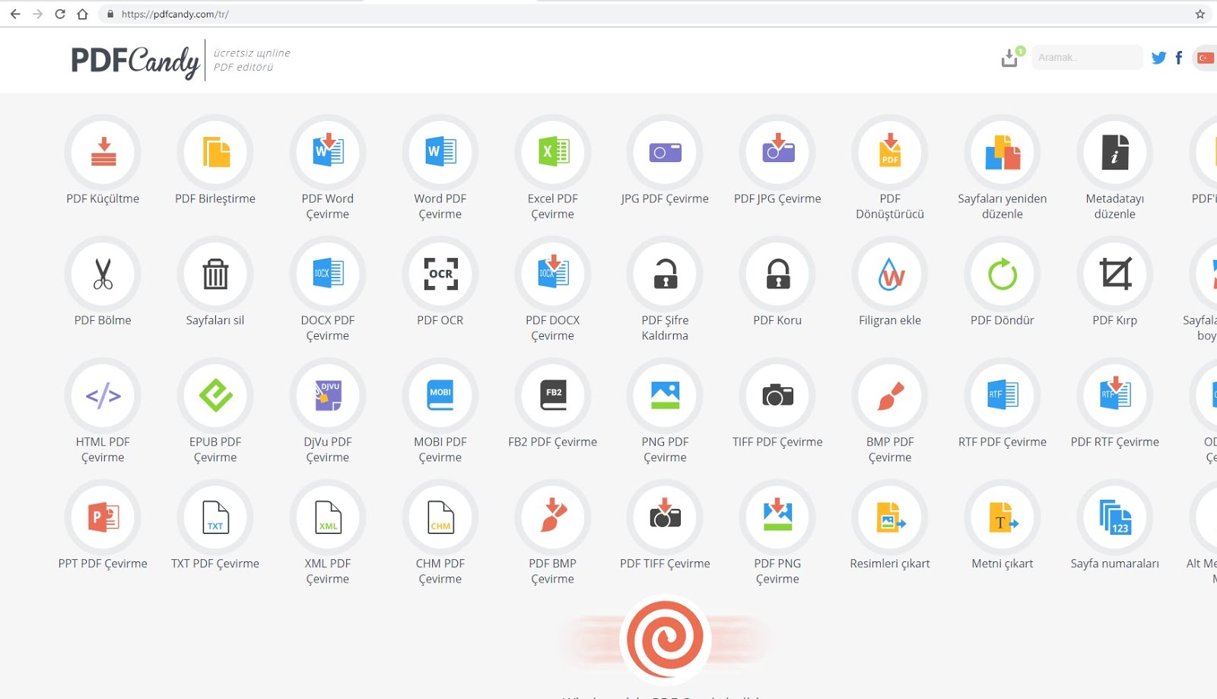Open Sayfaları yeniden düzenle tool
The image size is (1217, 699).
(1003, 152)
